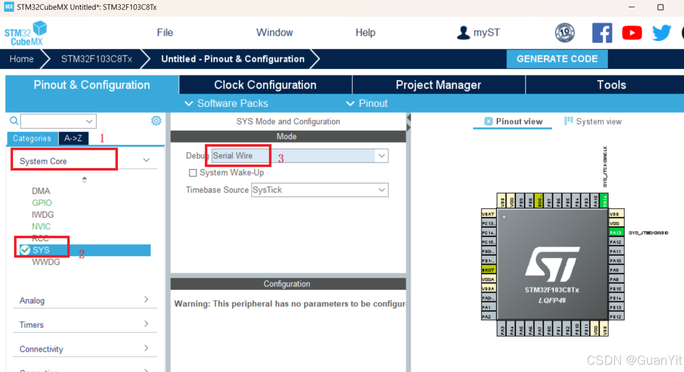Click the green PA14 pin on chip
The width and height of the screenshot is (684, 372).
604,201
